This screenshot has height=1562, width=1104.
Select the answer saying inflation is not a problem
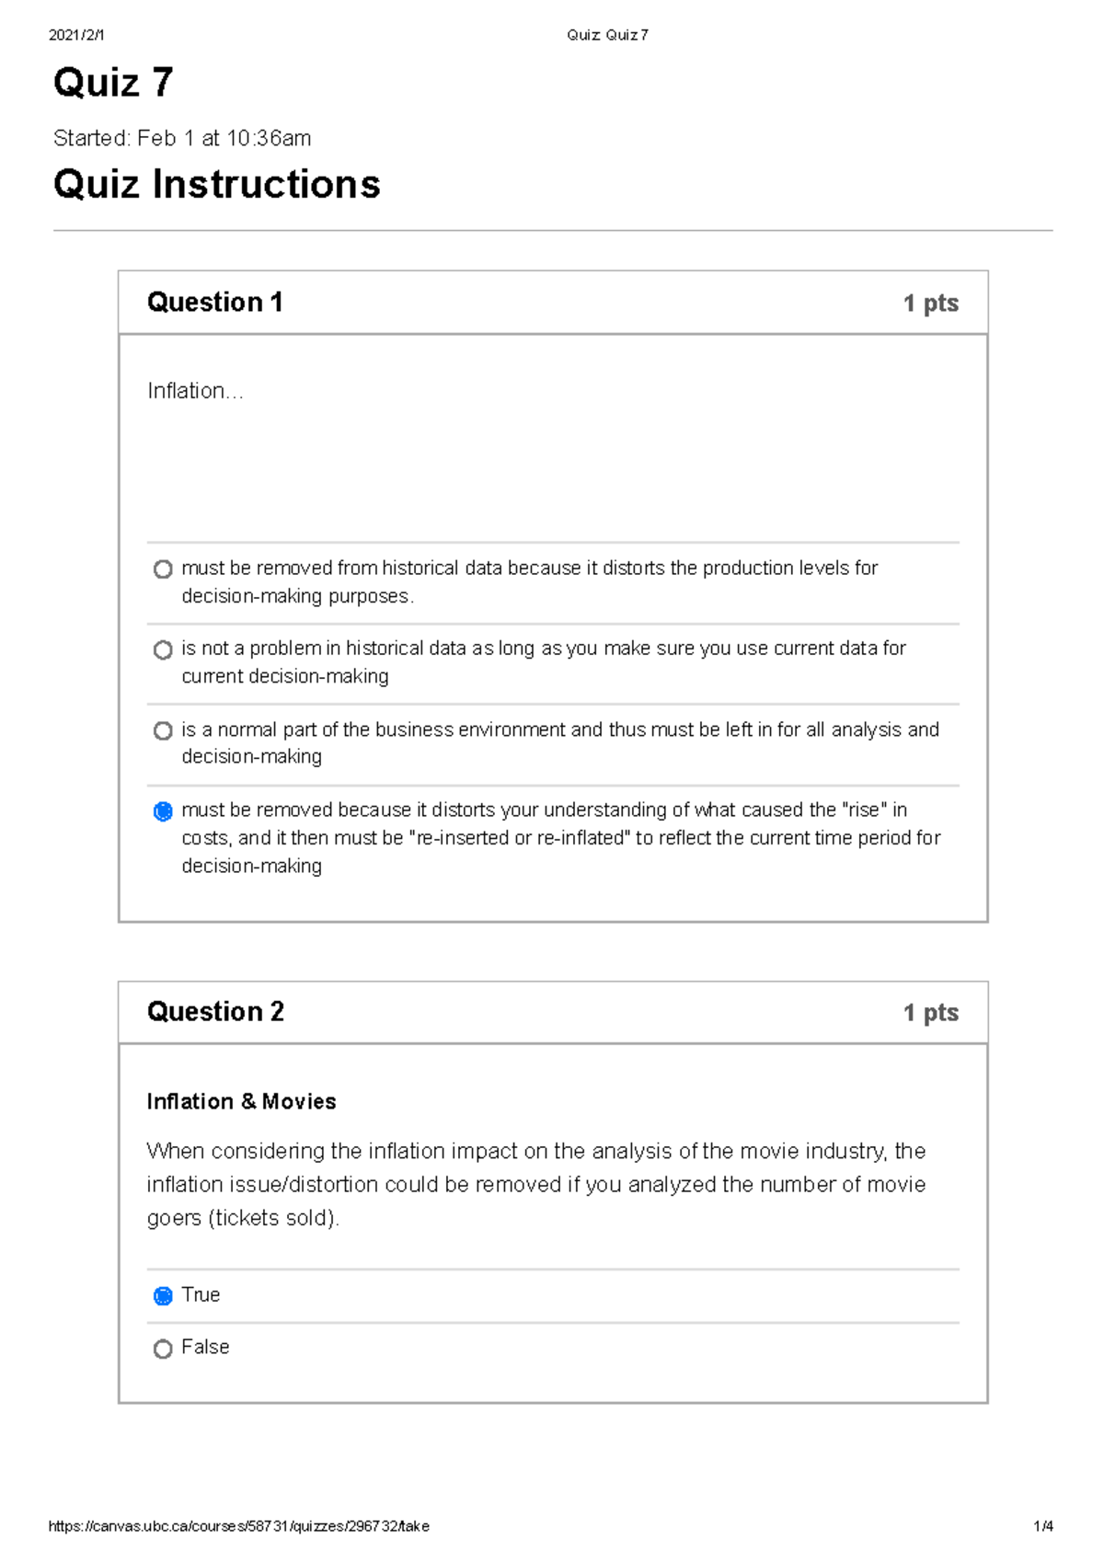click(x=164, y=649)
